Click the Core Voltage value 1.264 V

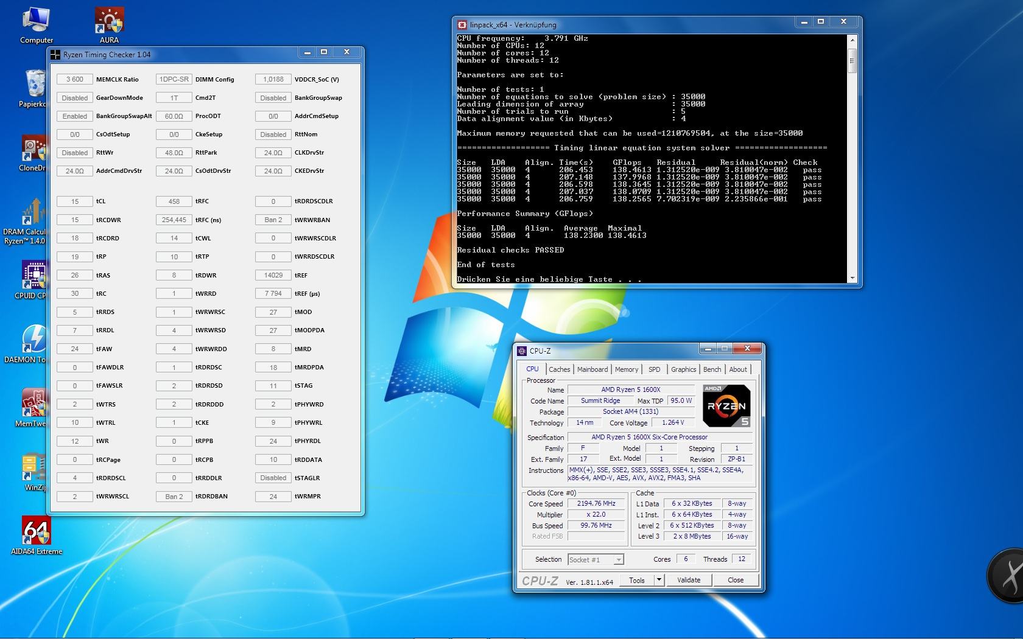tap(673, 422)
